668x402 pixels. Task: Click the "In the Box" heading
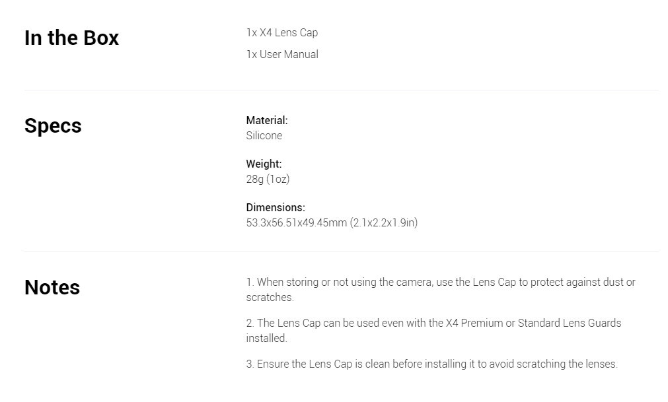[x=71, y=38]
